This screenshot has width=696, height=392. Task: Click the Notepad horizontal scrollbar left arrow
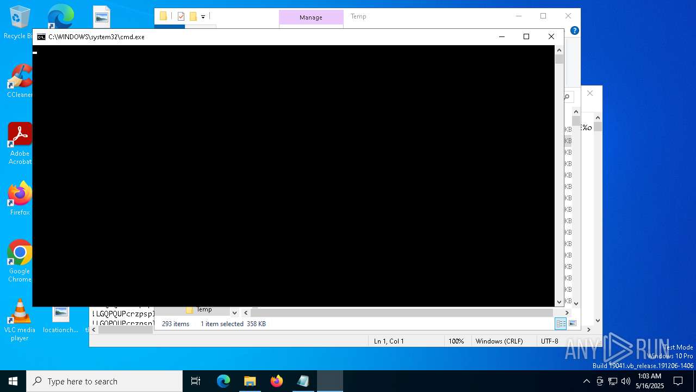[x=94, y=329]
